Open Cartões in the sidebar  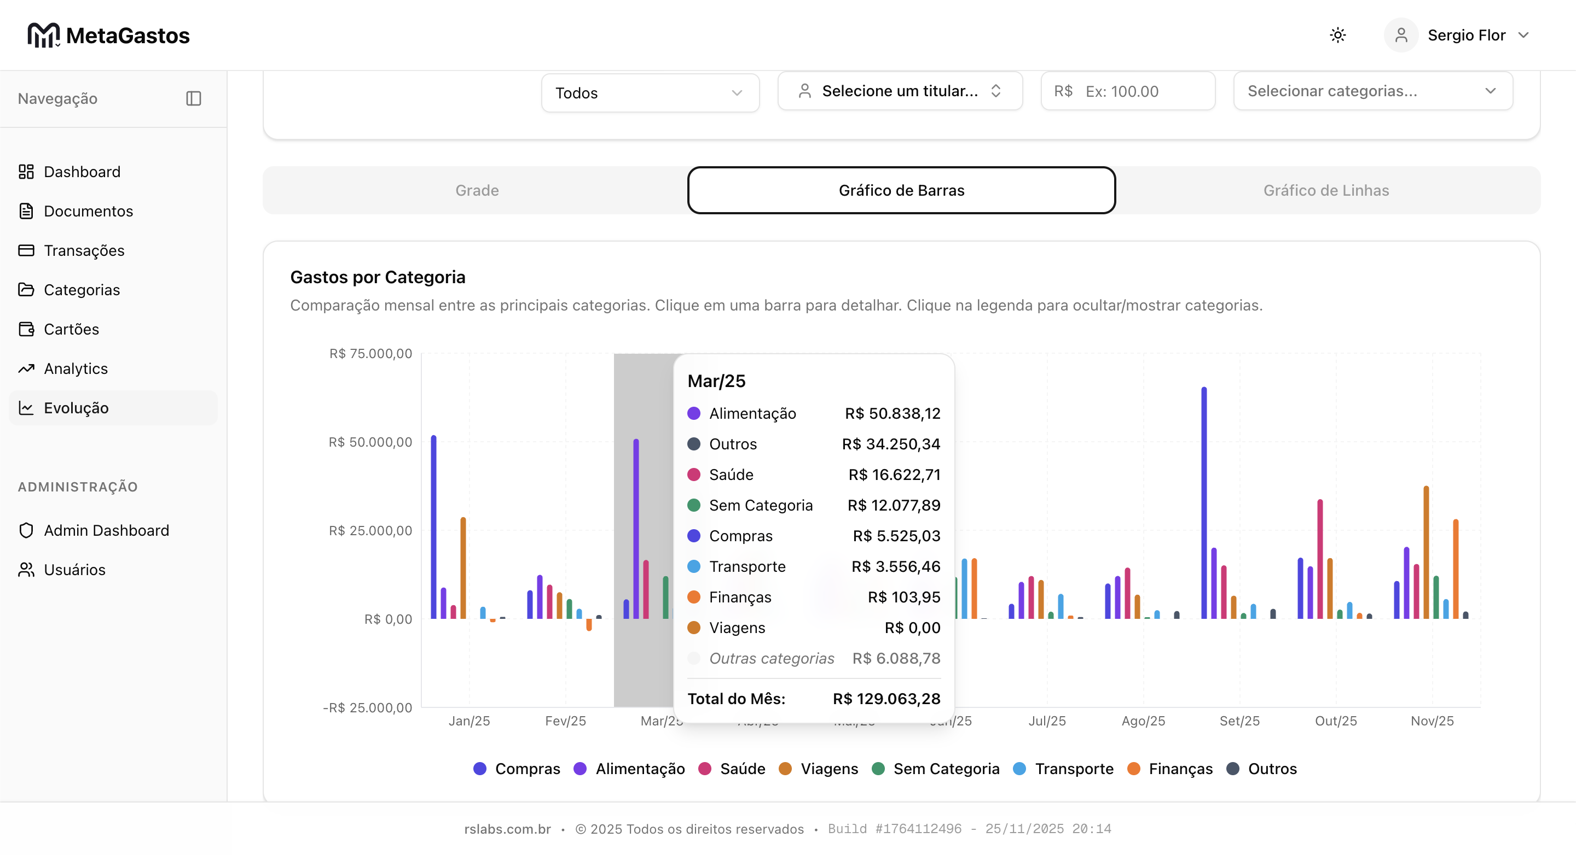pyautogui.click(x=71, y=330)
